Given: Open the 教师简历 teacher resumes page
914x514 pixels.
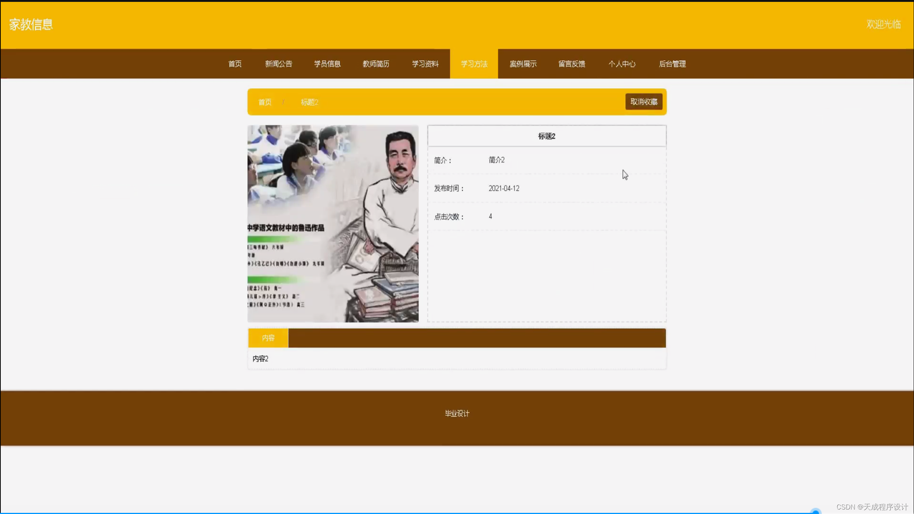Looking at the screenshot, I should click(376, 64).
